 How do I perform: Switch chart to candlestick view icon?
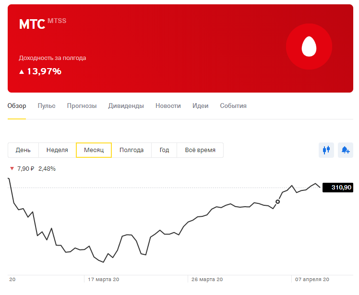(x=326, y=150)
